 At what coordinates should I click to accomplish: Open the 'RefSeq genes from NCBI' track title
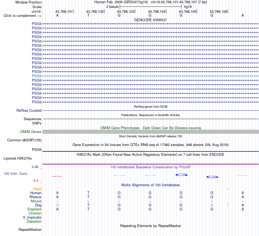click(150, 107)
